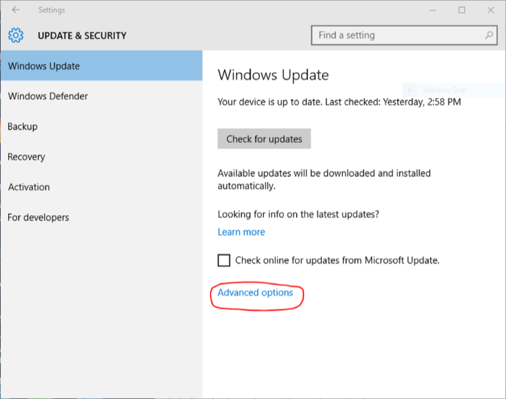
Task: Click 'Available updates will be downloaded' text
Action: [x=324, y=180]
